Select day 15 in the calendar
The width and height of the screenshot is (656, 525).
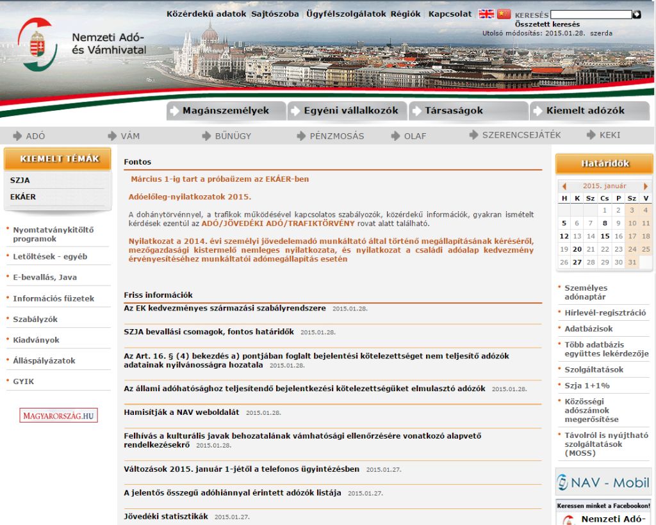click(605, 236)
